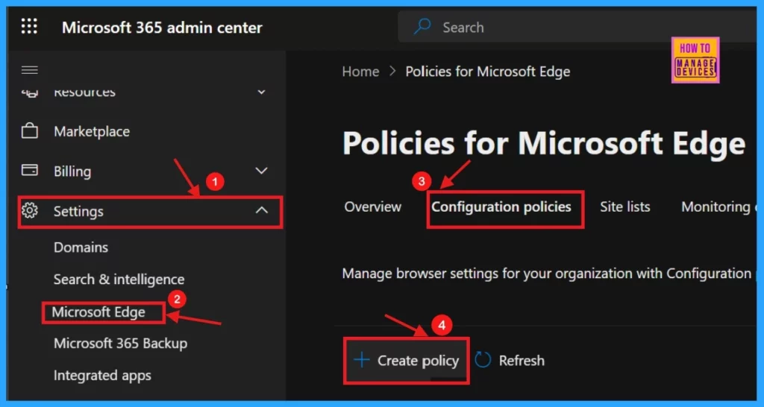This screenshot has height=407, width=764.
Task: Open the Overview tab
Action: point(373,207)
